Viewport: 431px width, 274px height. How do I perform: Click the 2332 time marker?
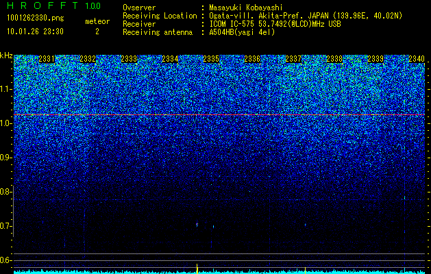point(88,59)
